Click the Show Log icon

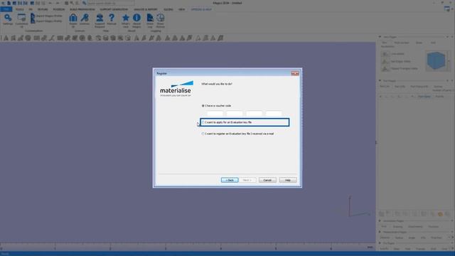coord(150,21)
